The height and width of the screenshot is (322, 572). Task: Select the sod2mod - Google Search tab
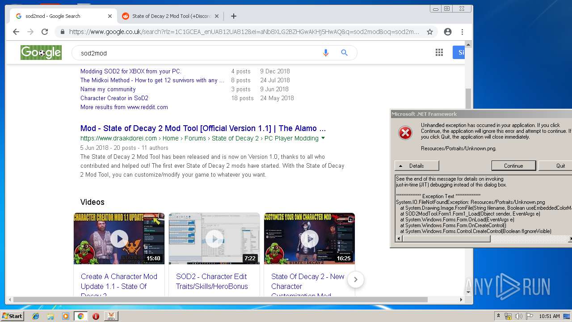coord(63,16)
